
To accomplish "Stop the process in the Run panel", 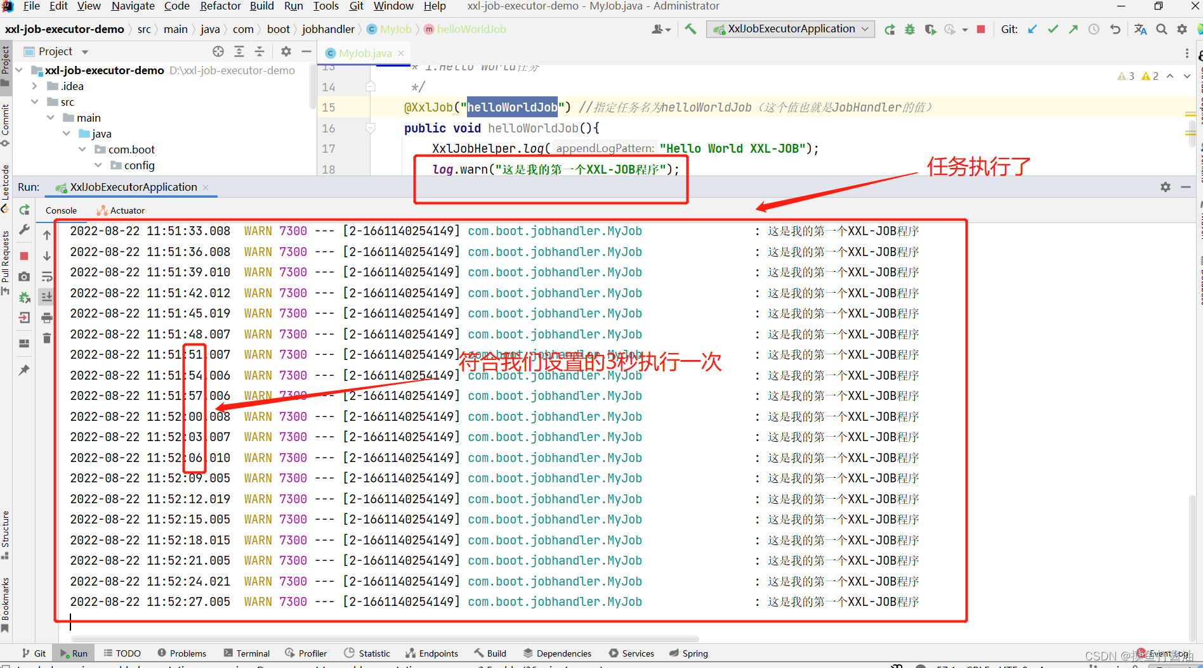I will pyautogui.click(x=24, y=256).
